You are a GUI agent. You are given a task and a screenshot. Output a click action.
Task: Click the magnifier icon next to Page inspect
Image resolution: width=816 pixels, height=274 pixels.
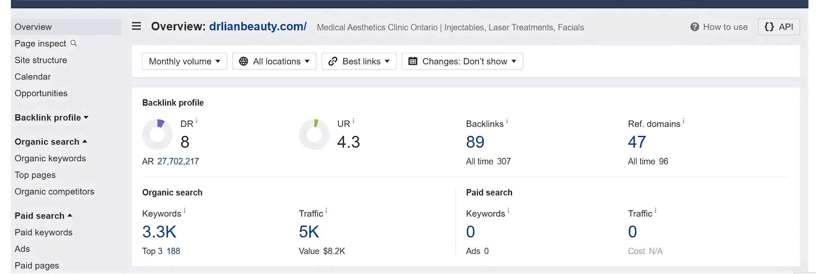pyautogui.click(x=74, y=43)
